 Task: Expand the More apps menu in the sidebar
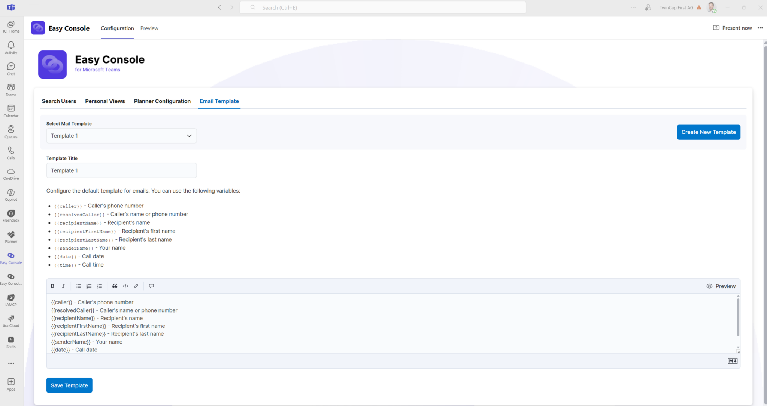pos(11,363)
